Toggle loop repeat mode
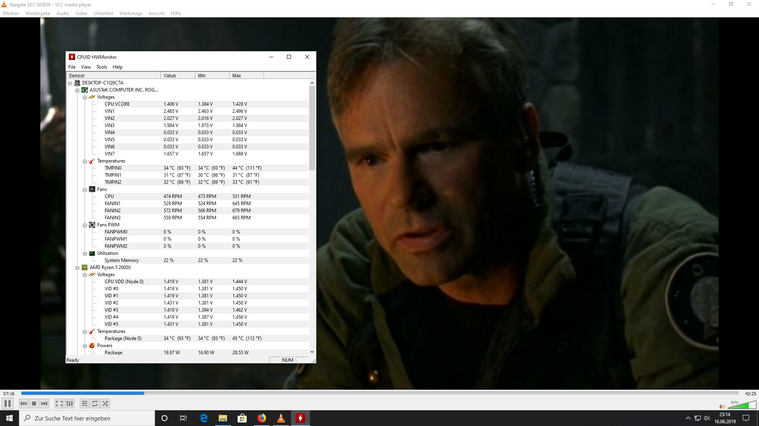The height and width of the screenshot is (426, 759). point(95,404)
